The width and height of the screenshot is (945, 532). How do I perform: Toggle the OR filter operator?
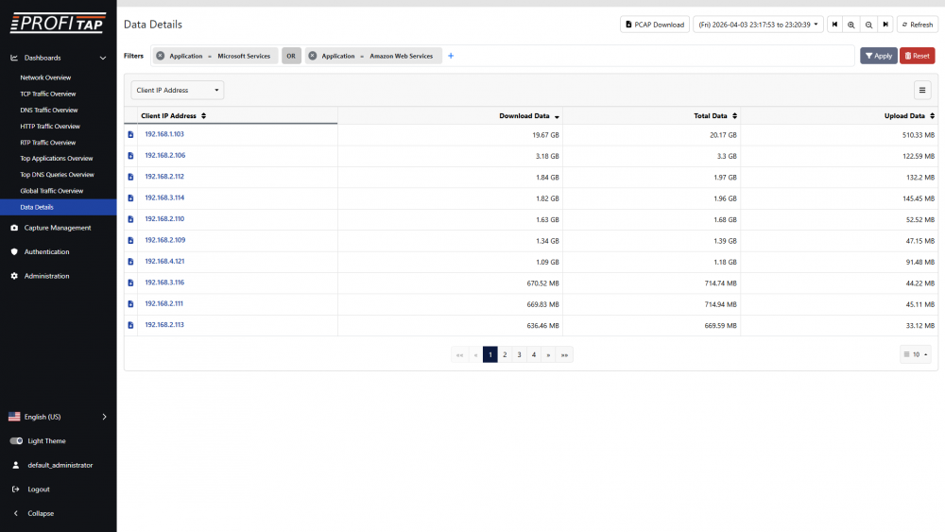(x=292, y=56)
